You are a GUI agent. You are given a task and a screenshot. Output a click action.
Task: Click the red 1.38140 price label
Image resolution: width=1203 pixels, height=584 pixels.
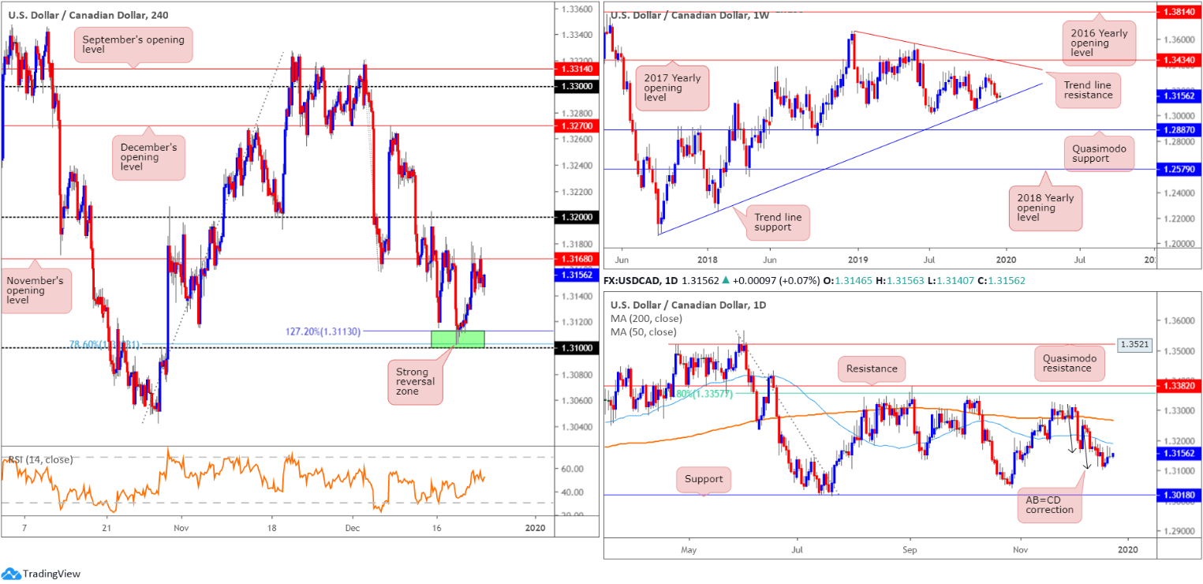click(x=1178, y=12)
